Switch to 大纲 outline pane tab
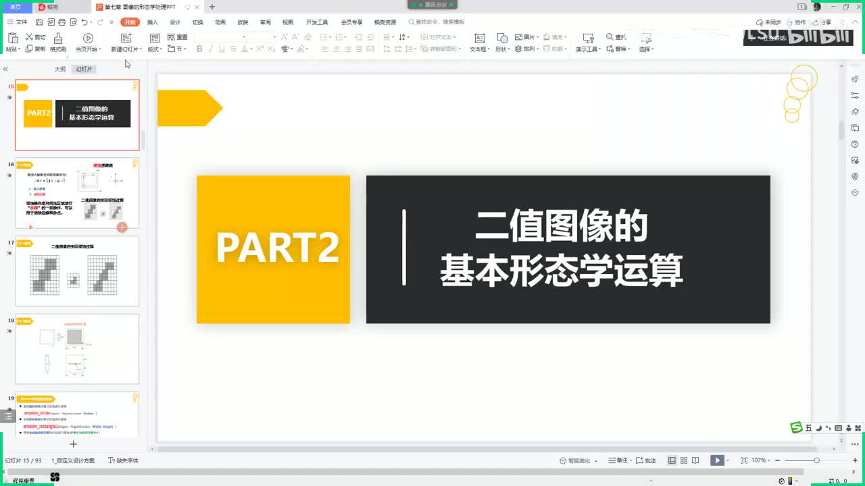 60,69
